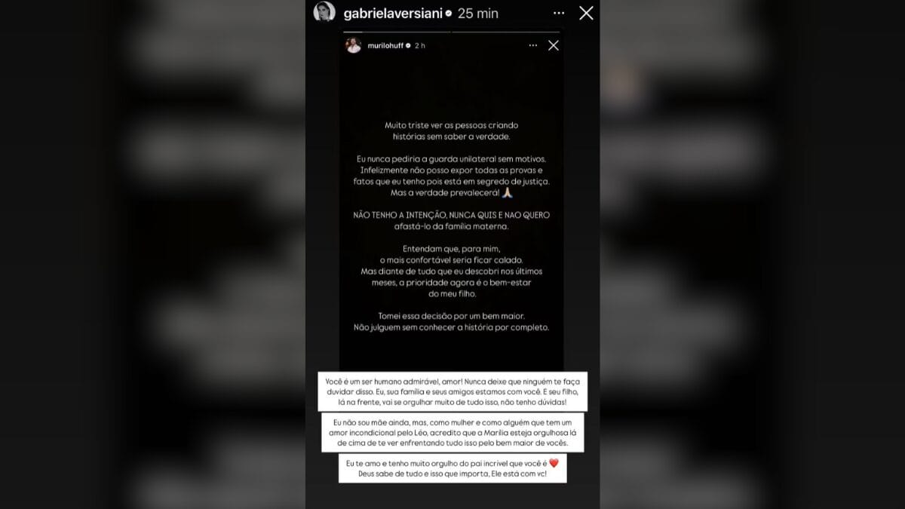Open the outer story's three-dot options menu
The height and width of the screenshot is (509, 905).
pos(559,14)
